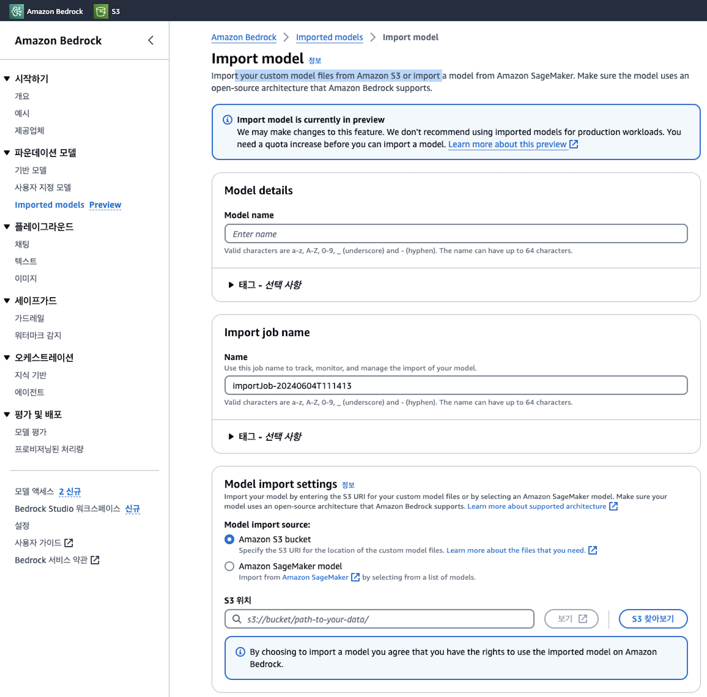Image resolution: width=707 pixels, height=697 pixels.
Task: Click the info icon in the preview banner
Action: click(x=228, y=120)
